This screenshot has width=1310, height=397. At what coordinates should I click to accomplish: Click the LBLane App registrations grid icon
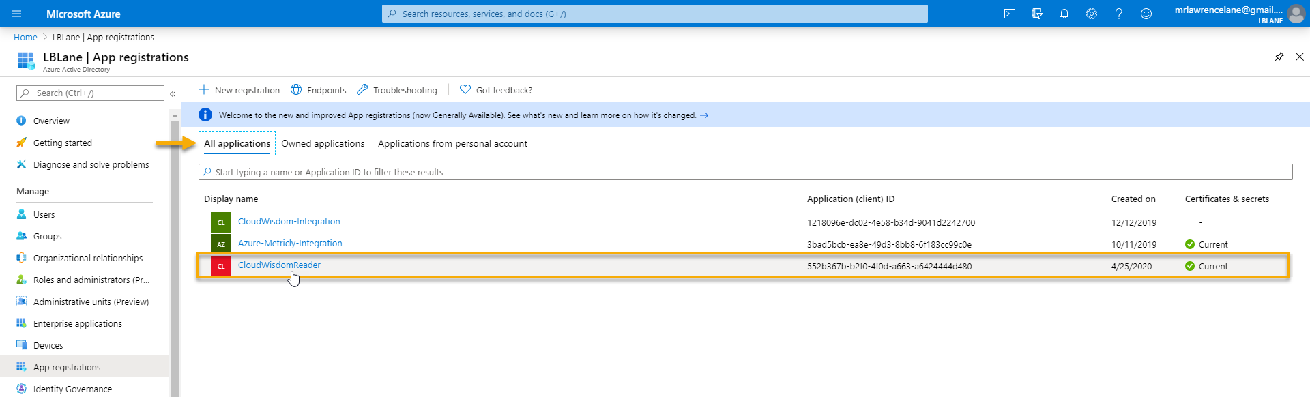coord(26,61)
